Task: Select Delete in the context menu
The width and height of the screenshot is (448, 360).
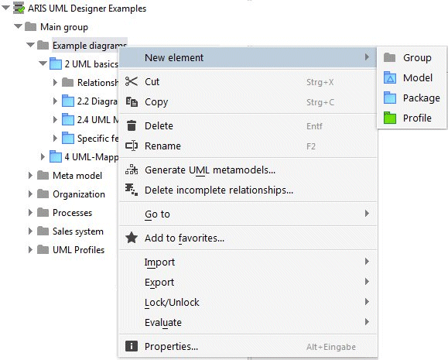Action: pyautogui.click(x=248, y=126)
